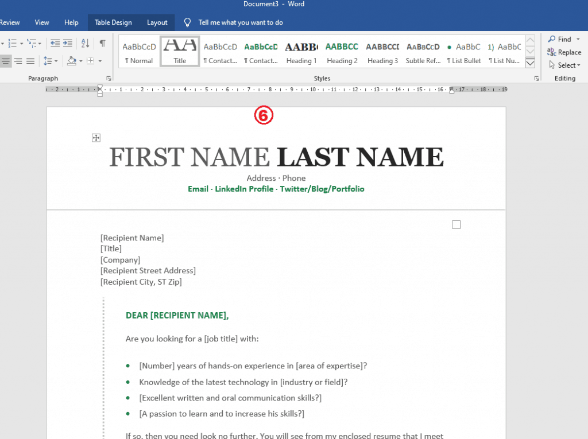Click the [Title] placeholder

click(x=111, y=248)
